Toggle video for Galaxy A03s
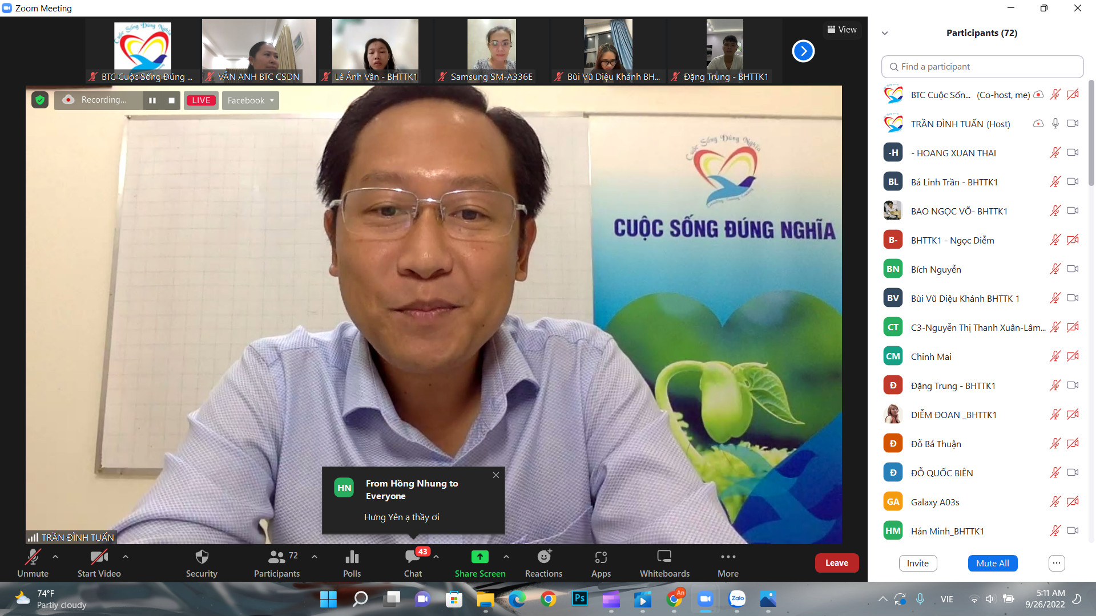The height and width of the screenshot is (616, 1096). pyautogui.click(x=1073, y=502)
